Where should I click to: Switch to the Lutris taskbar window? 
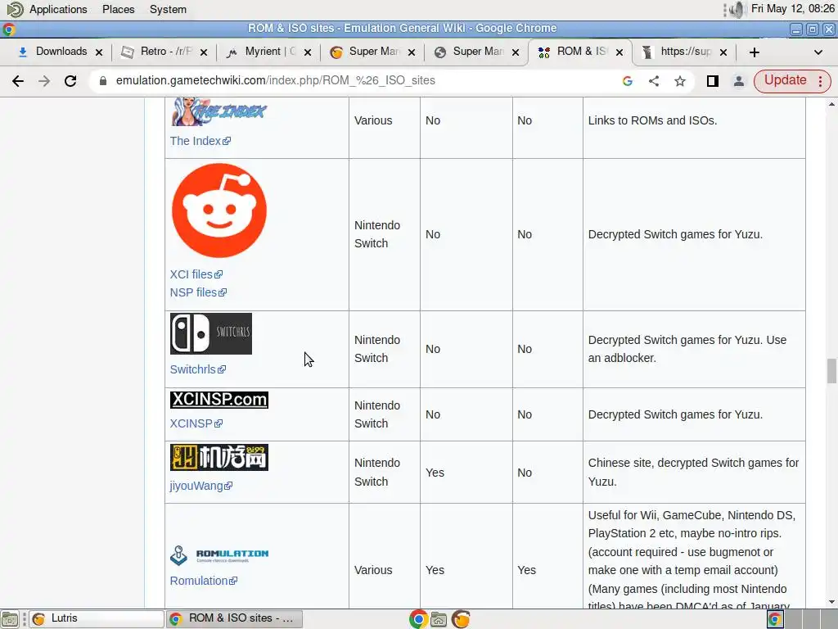[x=97, y=619]
